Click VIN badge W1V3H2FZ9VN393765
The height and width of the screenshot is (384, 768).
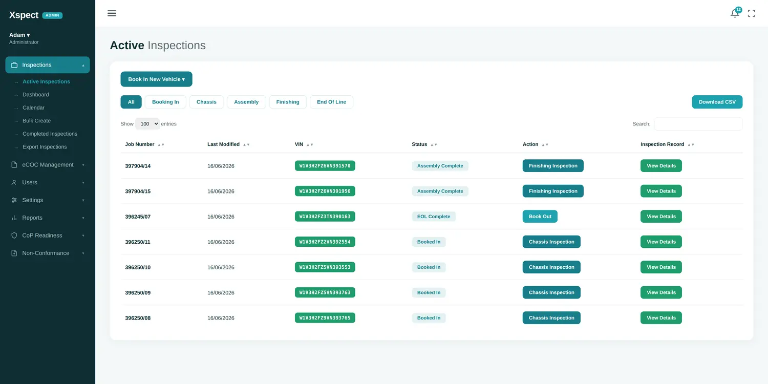pos(325,318)
